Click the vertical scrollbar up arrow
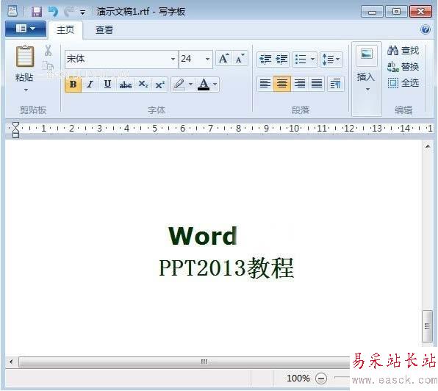Screen dimensions: 438x391 [428, 146]
